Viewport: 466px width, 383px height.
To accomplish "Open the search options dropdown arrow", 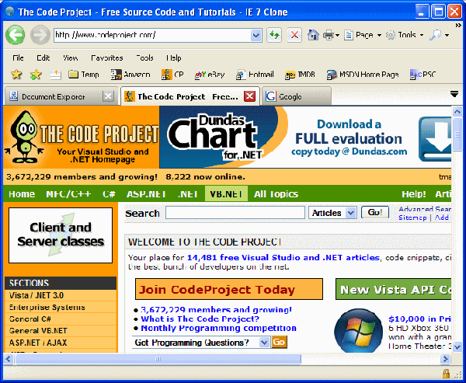I will [x=447, y=36].
